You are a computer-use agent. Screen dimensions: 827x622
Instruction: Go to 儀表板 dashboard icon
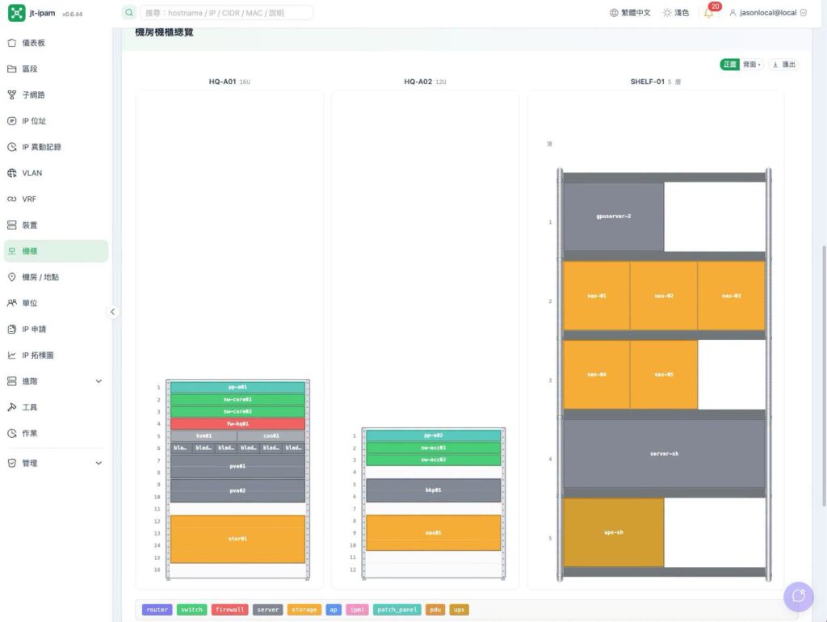tap(12, 43)
